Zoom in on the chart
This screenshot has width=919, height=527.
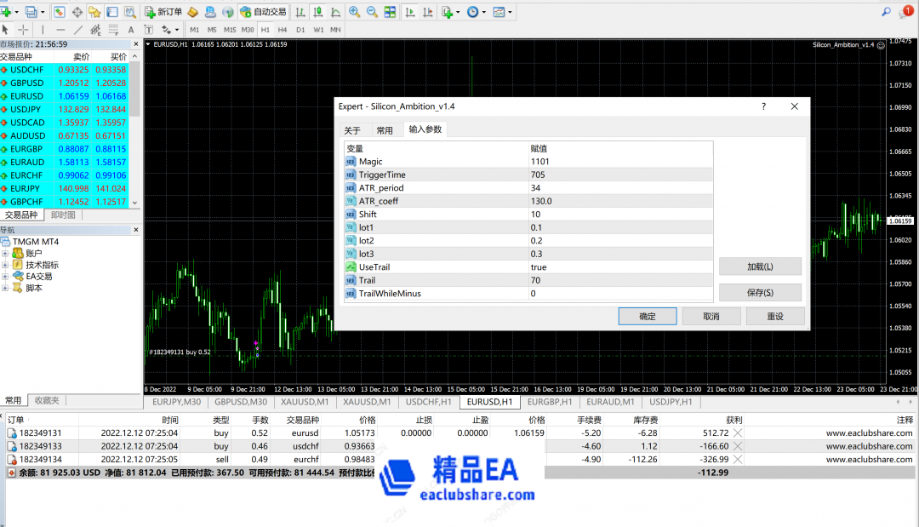click(x=352, y=12)
